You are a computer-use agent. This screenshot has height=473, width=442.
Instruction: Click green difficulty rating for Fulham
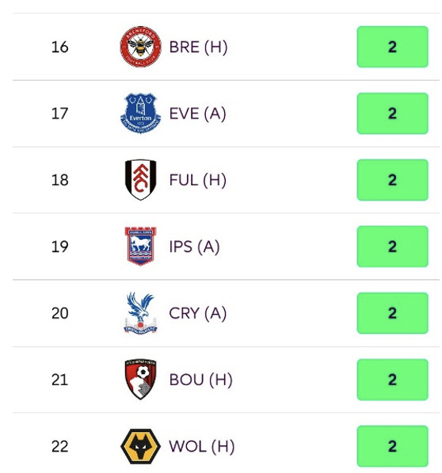(392, 180)
